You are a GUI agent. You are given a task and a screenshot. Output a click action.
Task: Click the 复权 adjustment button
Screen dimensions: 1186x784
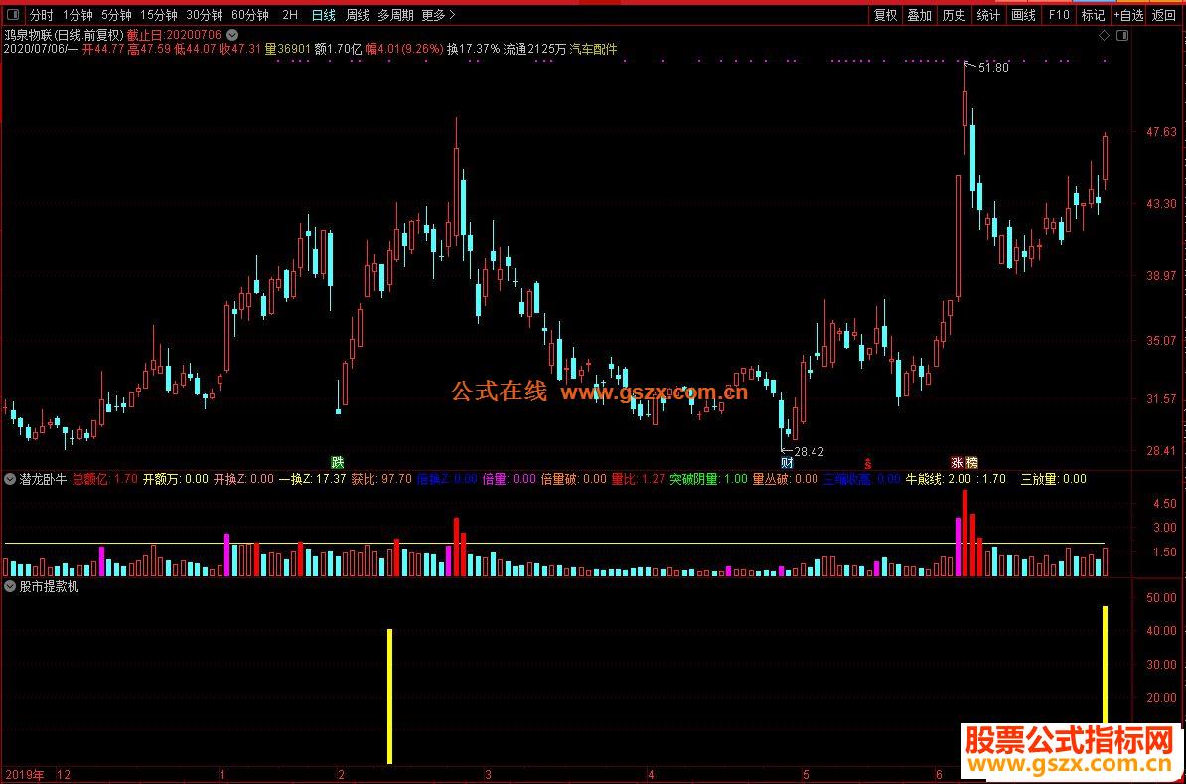pyautogui.click(x=885, y=14)
